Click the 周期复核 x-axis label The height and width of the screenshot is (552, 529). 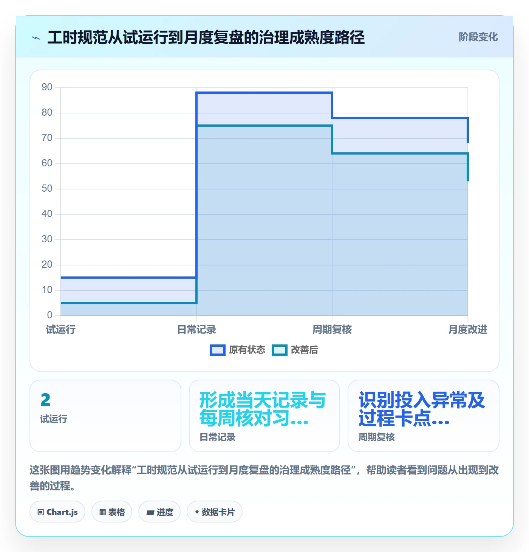coord(332,330)
